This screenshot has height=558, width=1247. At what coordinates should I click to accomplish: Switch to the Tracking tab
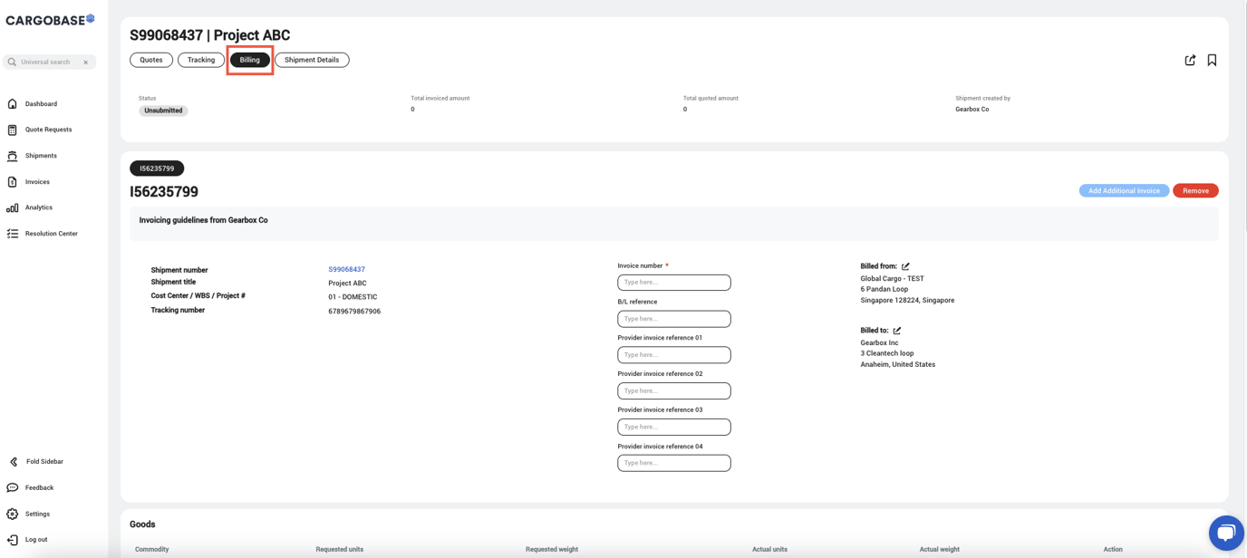pyautogui.click(x=200, y=59)
